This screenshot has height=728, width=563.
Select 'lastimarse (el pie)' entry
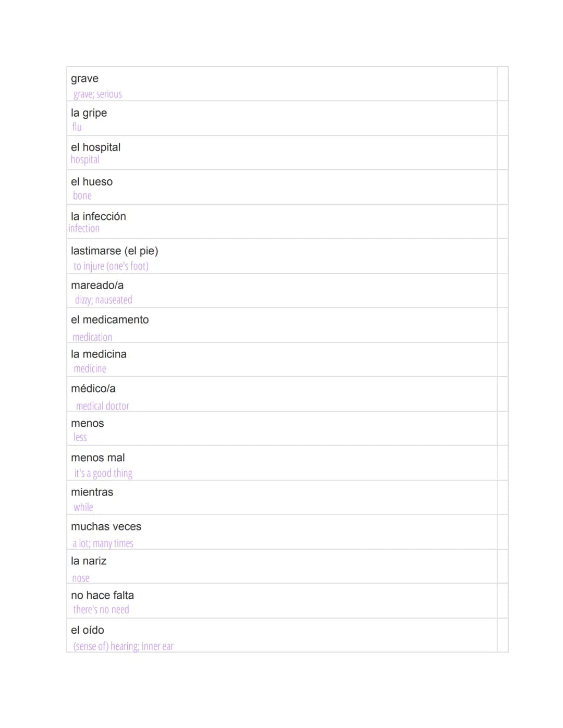tap(114, 251)
